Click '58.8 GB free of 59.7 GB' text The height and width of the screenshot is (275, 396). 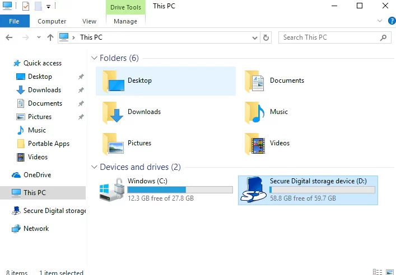[303, 198]
